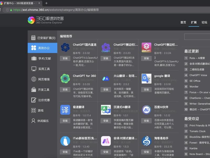Open the iTab新标签页 extension icon
Viewport: 210px width, 158px height.
[65, 141]
